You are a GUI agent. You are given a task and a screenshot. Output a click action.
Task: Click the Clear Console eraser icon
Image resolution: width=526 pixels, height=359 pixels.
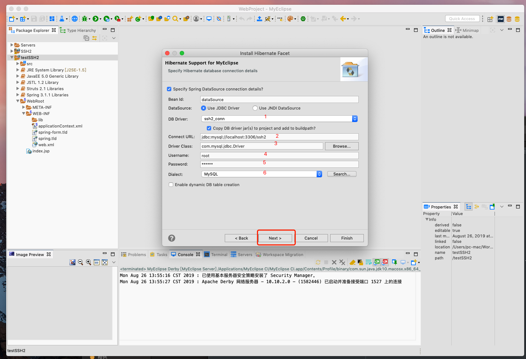[352, 262]
